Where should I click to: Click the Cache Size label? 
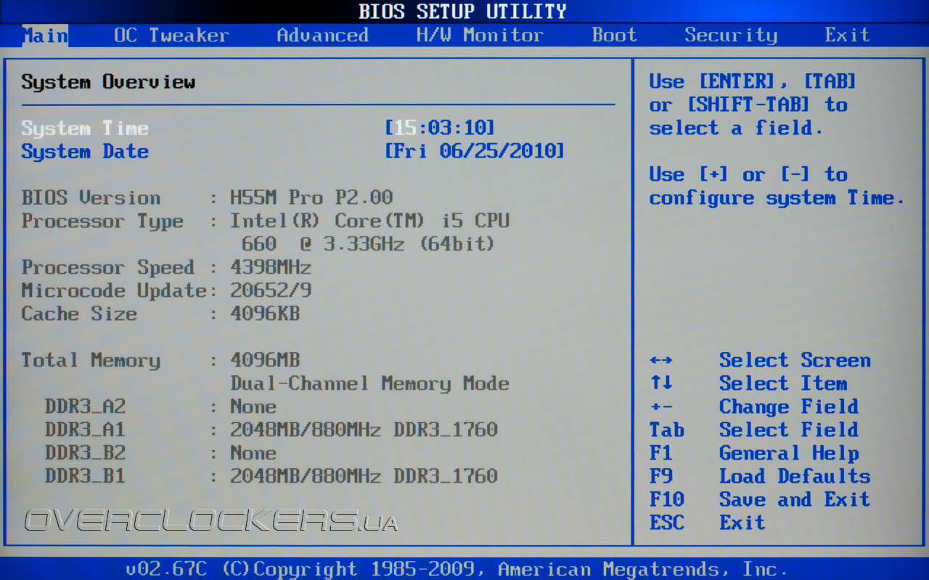point(79,314)
